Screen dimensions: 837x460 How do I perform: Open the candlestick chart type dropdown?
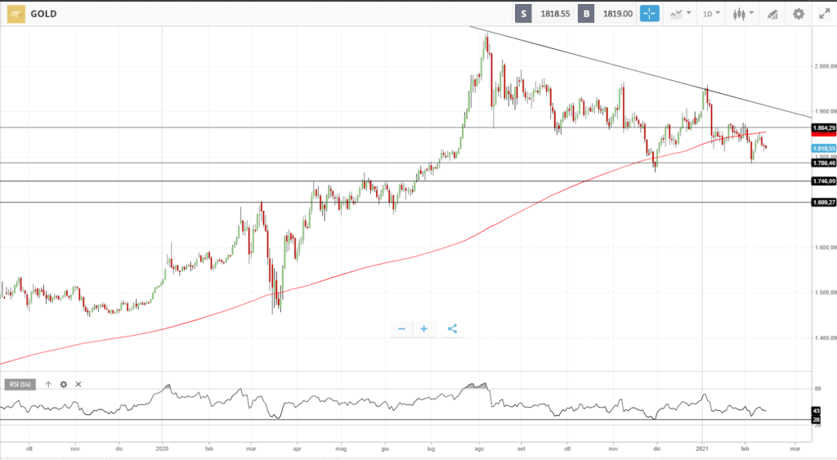(x=742, y=14)
